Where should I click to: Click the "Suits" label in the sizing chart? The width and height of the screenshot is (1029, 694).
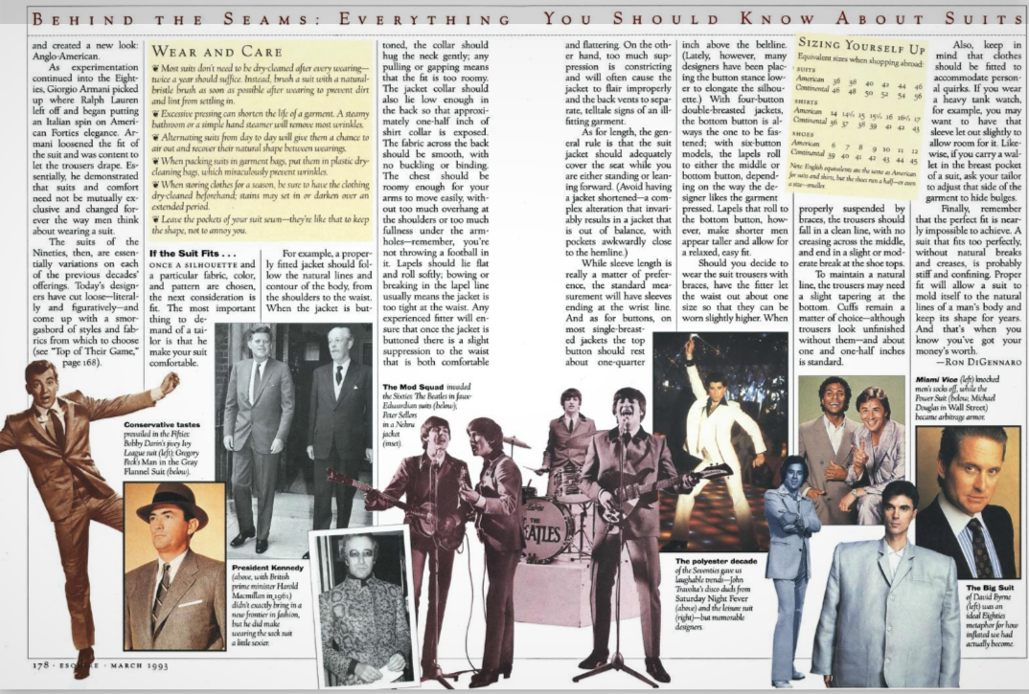(x=805, y=70)
